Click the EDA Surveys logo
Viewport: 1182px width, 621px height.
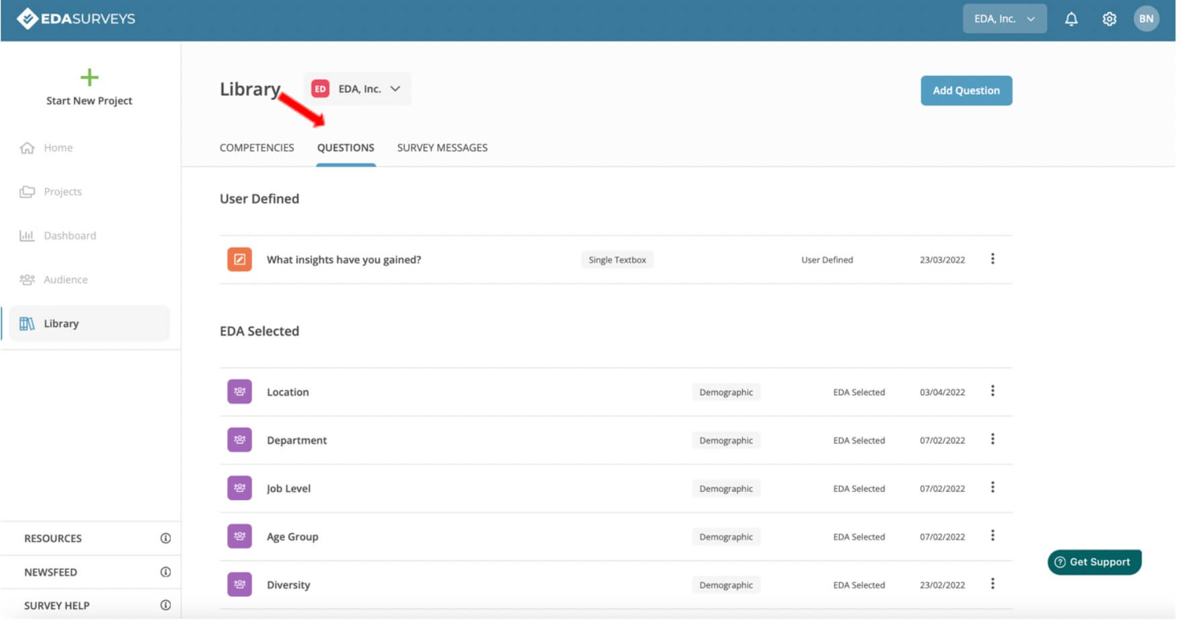76,19
